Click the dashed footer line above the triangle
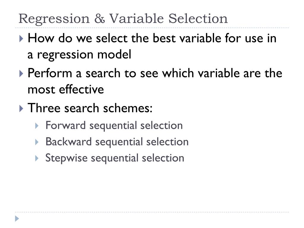304x228 pixels. click(152, 212)
